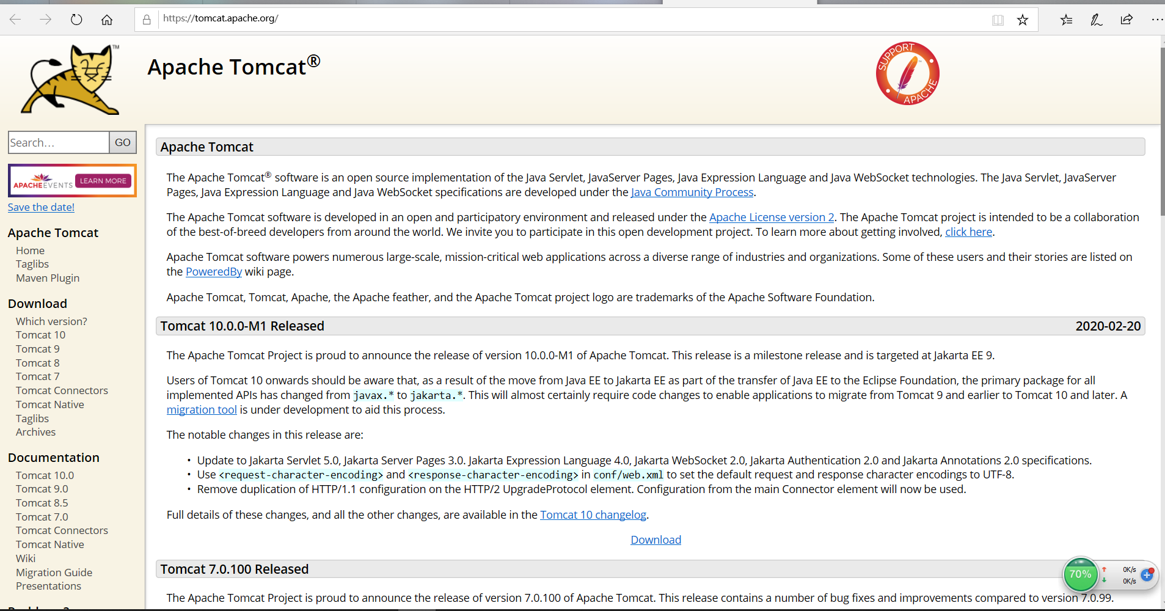The image size is (1165, 611).
Task: Open the Maven Plugin sidebar link
Action: (48, 278)
